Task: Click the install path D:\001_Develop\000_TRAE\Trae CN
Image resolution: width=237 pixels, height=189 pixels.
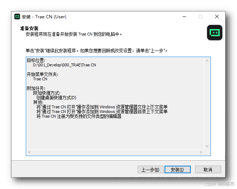Action: coord(65,65)
